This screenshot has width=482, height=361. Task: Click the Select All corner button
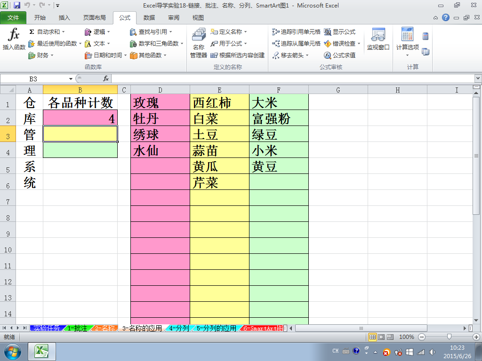point(8,90)
